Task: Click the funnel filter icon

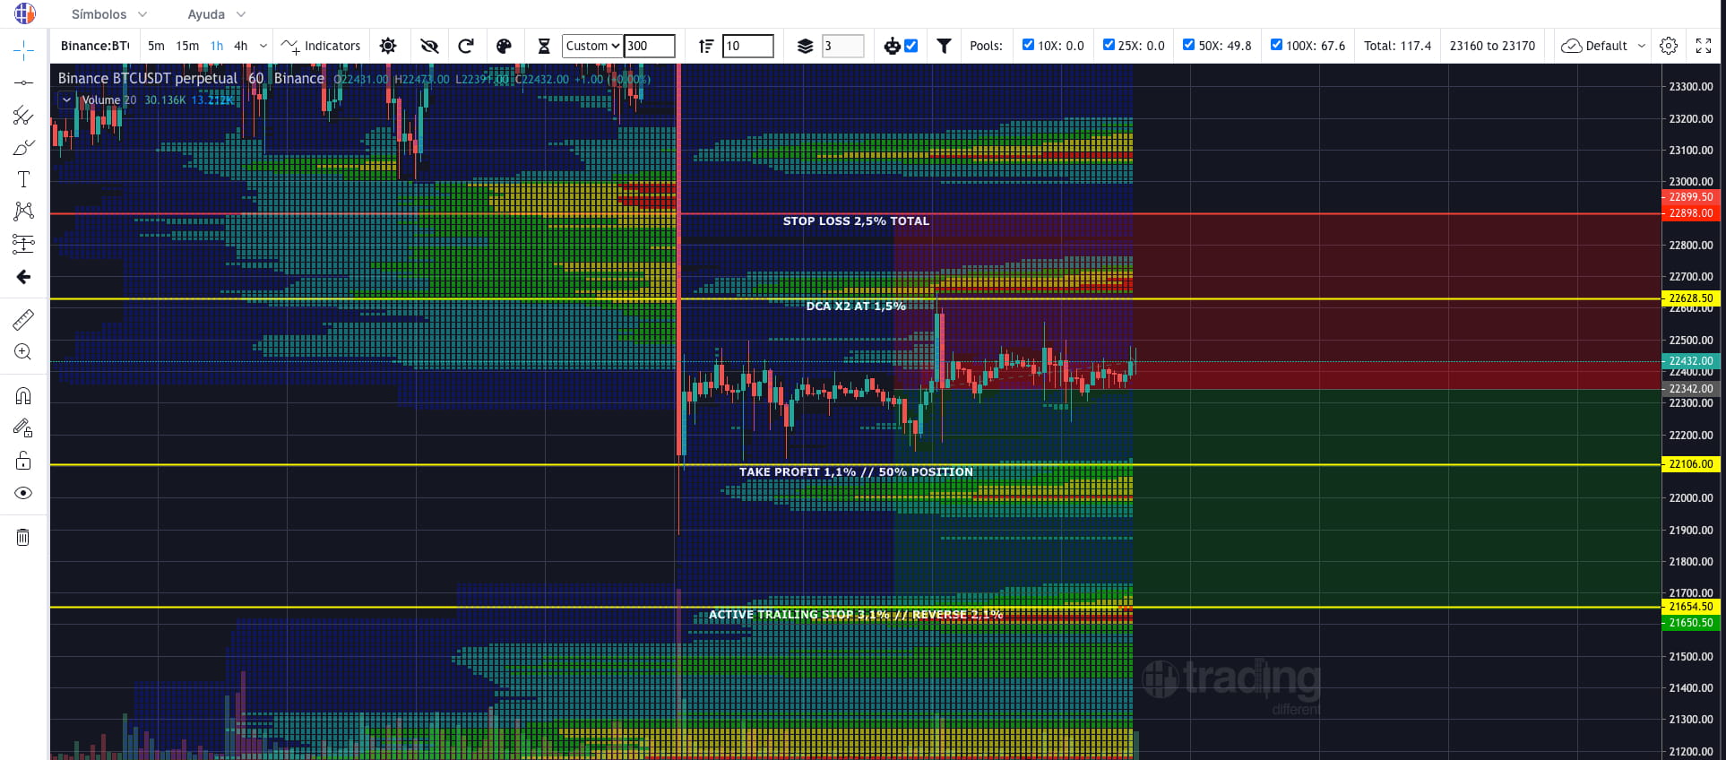Action: click(x=944, y=46)
